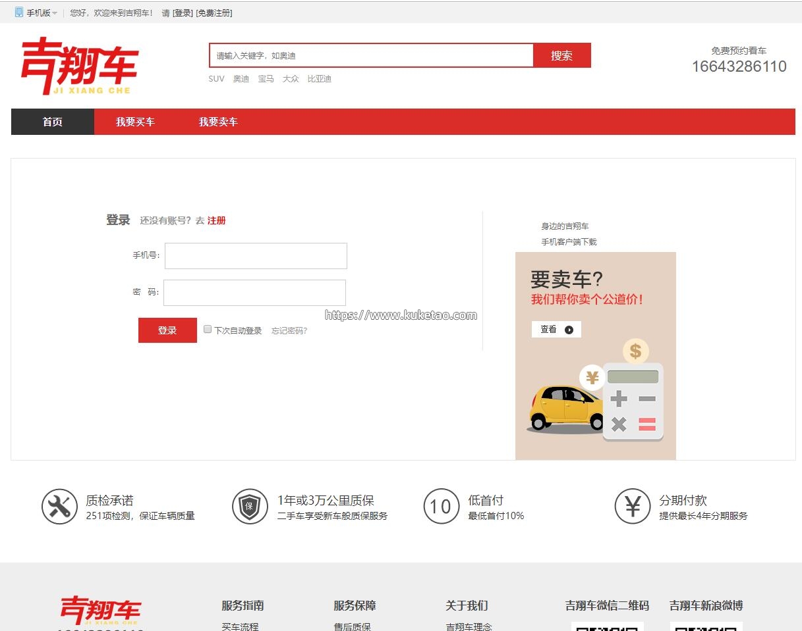Click the footer 关于我们 heading
Screen dimensions: 802x631
(x=467, y=605)
